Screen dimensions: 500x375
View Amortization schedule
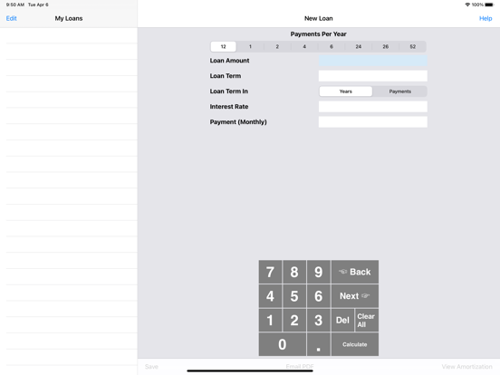coord(466,367)
